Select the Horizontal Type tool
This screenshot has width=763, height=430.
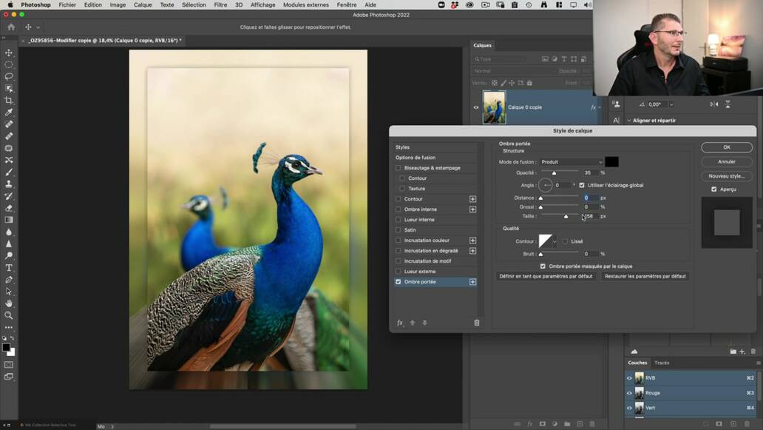tap(10, 267)
